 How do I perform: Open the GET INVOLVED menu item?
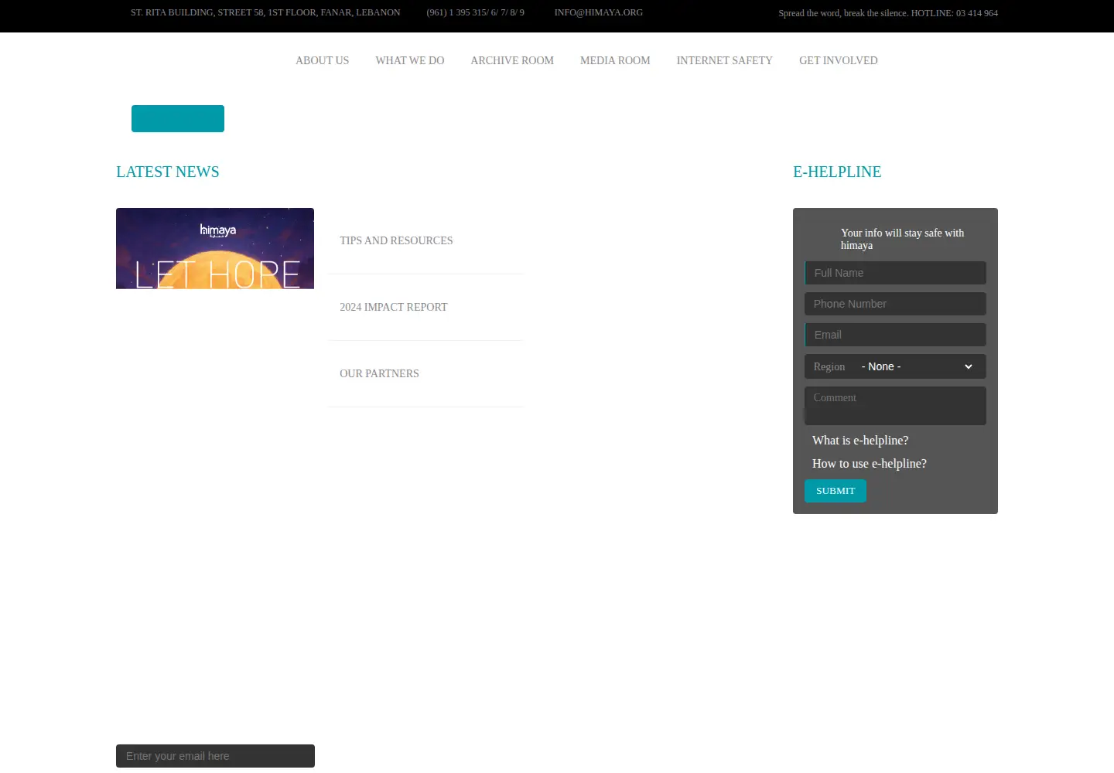[839, 60]
